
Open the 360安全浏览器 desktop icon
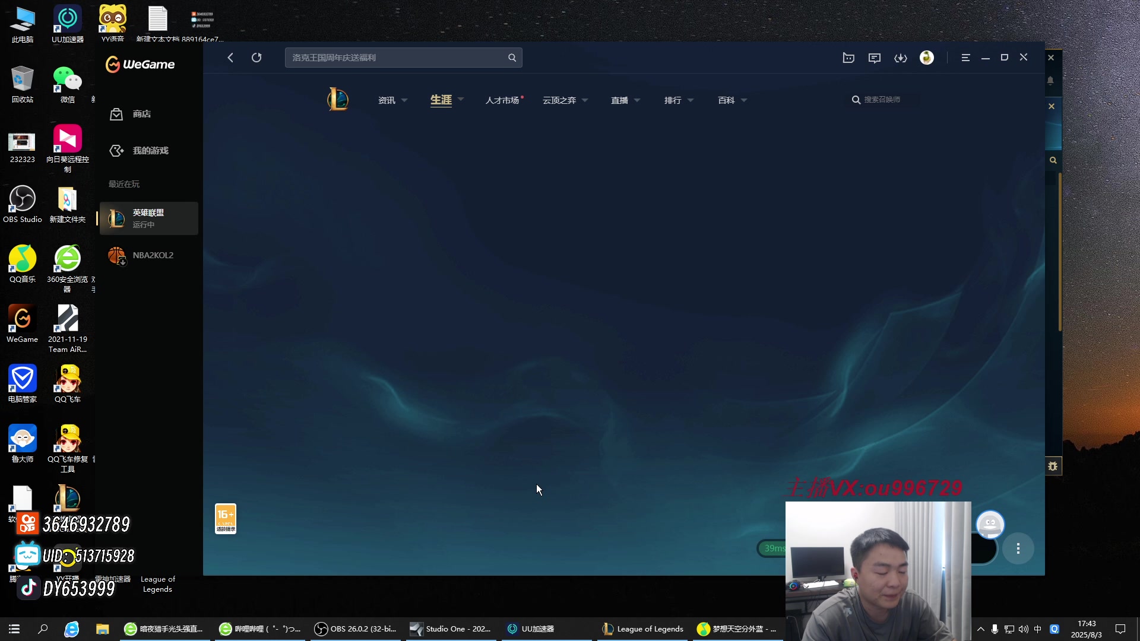(68, 269)
